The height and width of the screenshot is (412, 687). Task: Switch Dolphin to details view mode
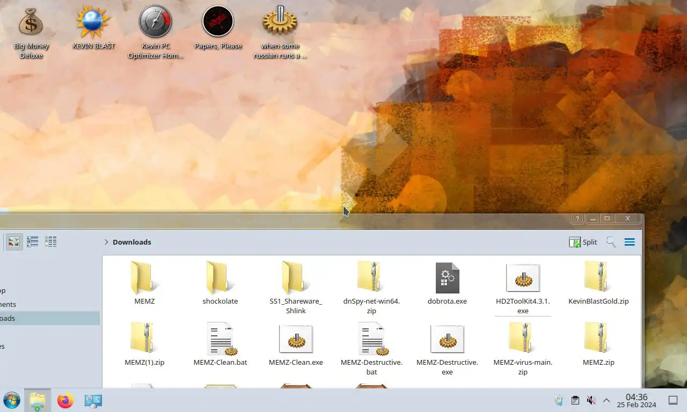(51, 242)
